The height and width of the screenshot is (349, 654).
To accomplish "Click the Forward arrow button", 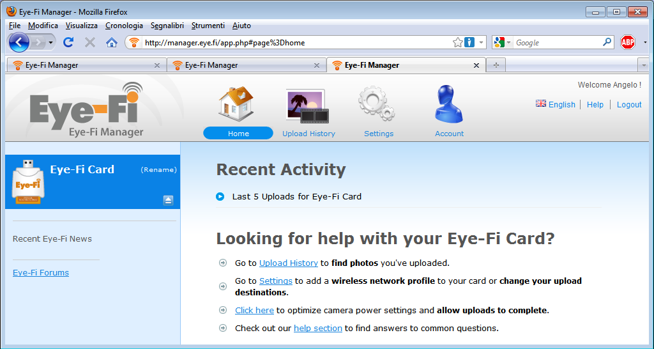I will (x=38, y=42).
